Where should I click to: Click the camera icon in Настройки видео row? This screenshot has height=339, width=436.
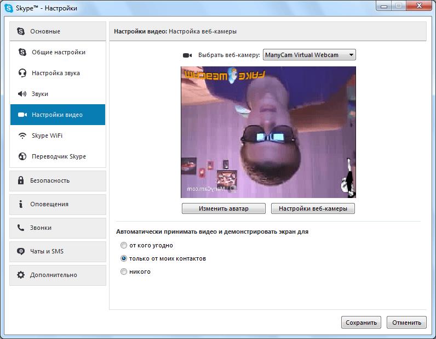22,115
